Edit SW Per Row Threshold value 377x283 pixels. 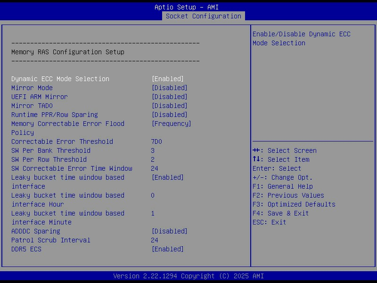tap(153, 159)
